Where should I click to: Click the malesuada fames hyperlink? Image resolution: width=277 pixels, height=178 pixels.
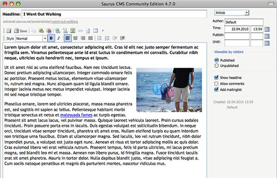(x=76, y=115)
